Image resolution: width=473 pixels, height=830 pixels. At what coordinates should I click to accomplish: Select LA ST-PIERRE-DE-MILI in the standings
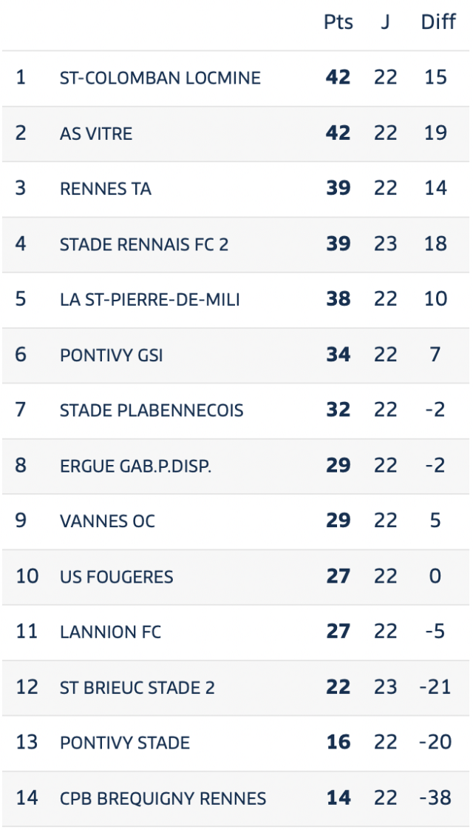coord(149,300)
